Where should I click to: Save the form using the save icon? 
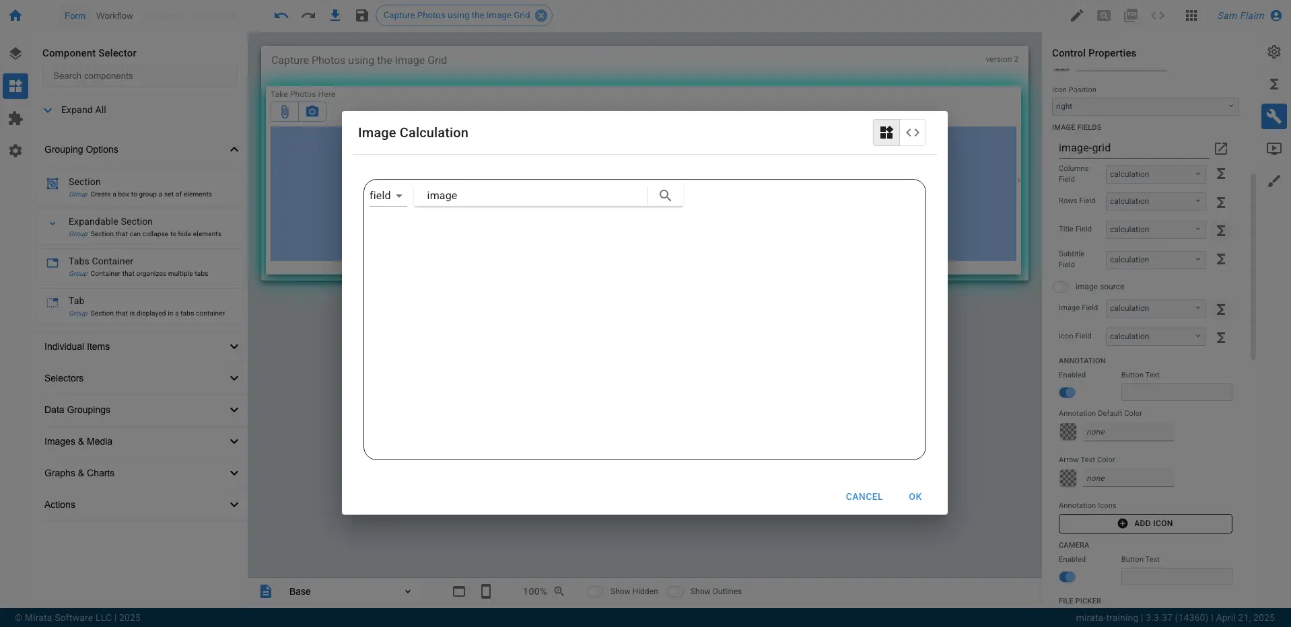coord(361,15)
